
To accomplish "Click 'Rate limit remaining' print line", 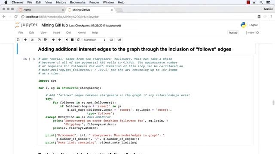I will [92, 142].
